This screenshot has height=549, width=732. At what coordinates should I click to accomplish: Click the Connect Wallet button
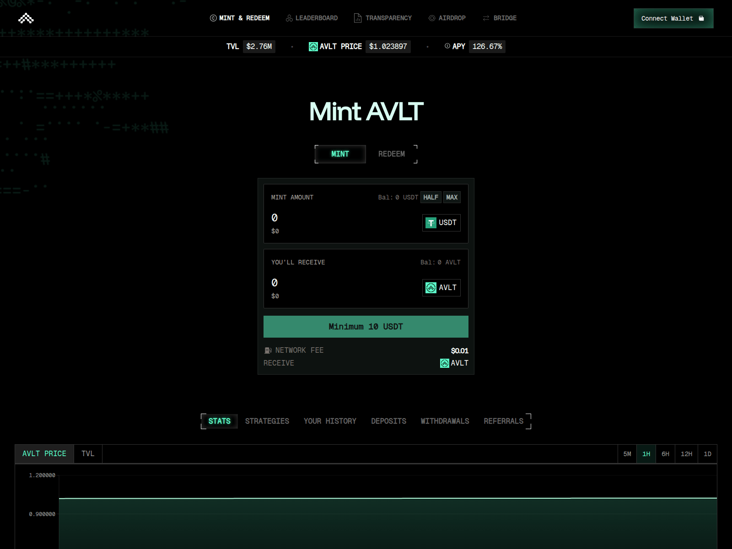(673, 18)
